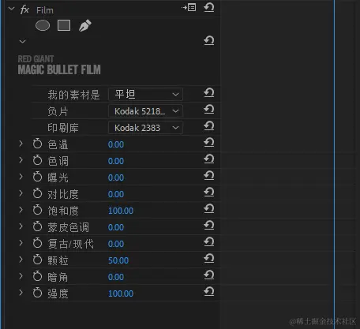Expand the 暗角 parameter
Screen dimensions: 360x329
point(21,276)
